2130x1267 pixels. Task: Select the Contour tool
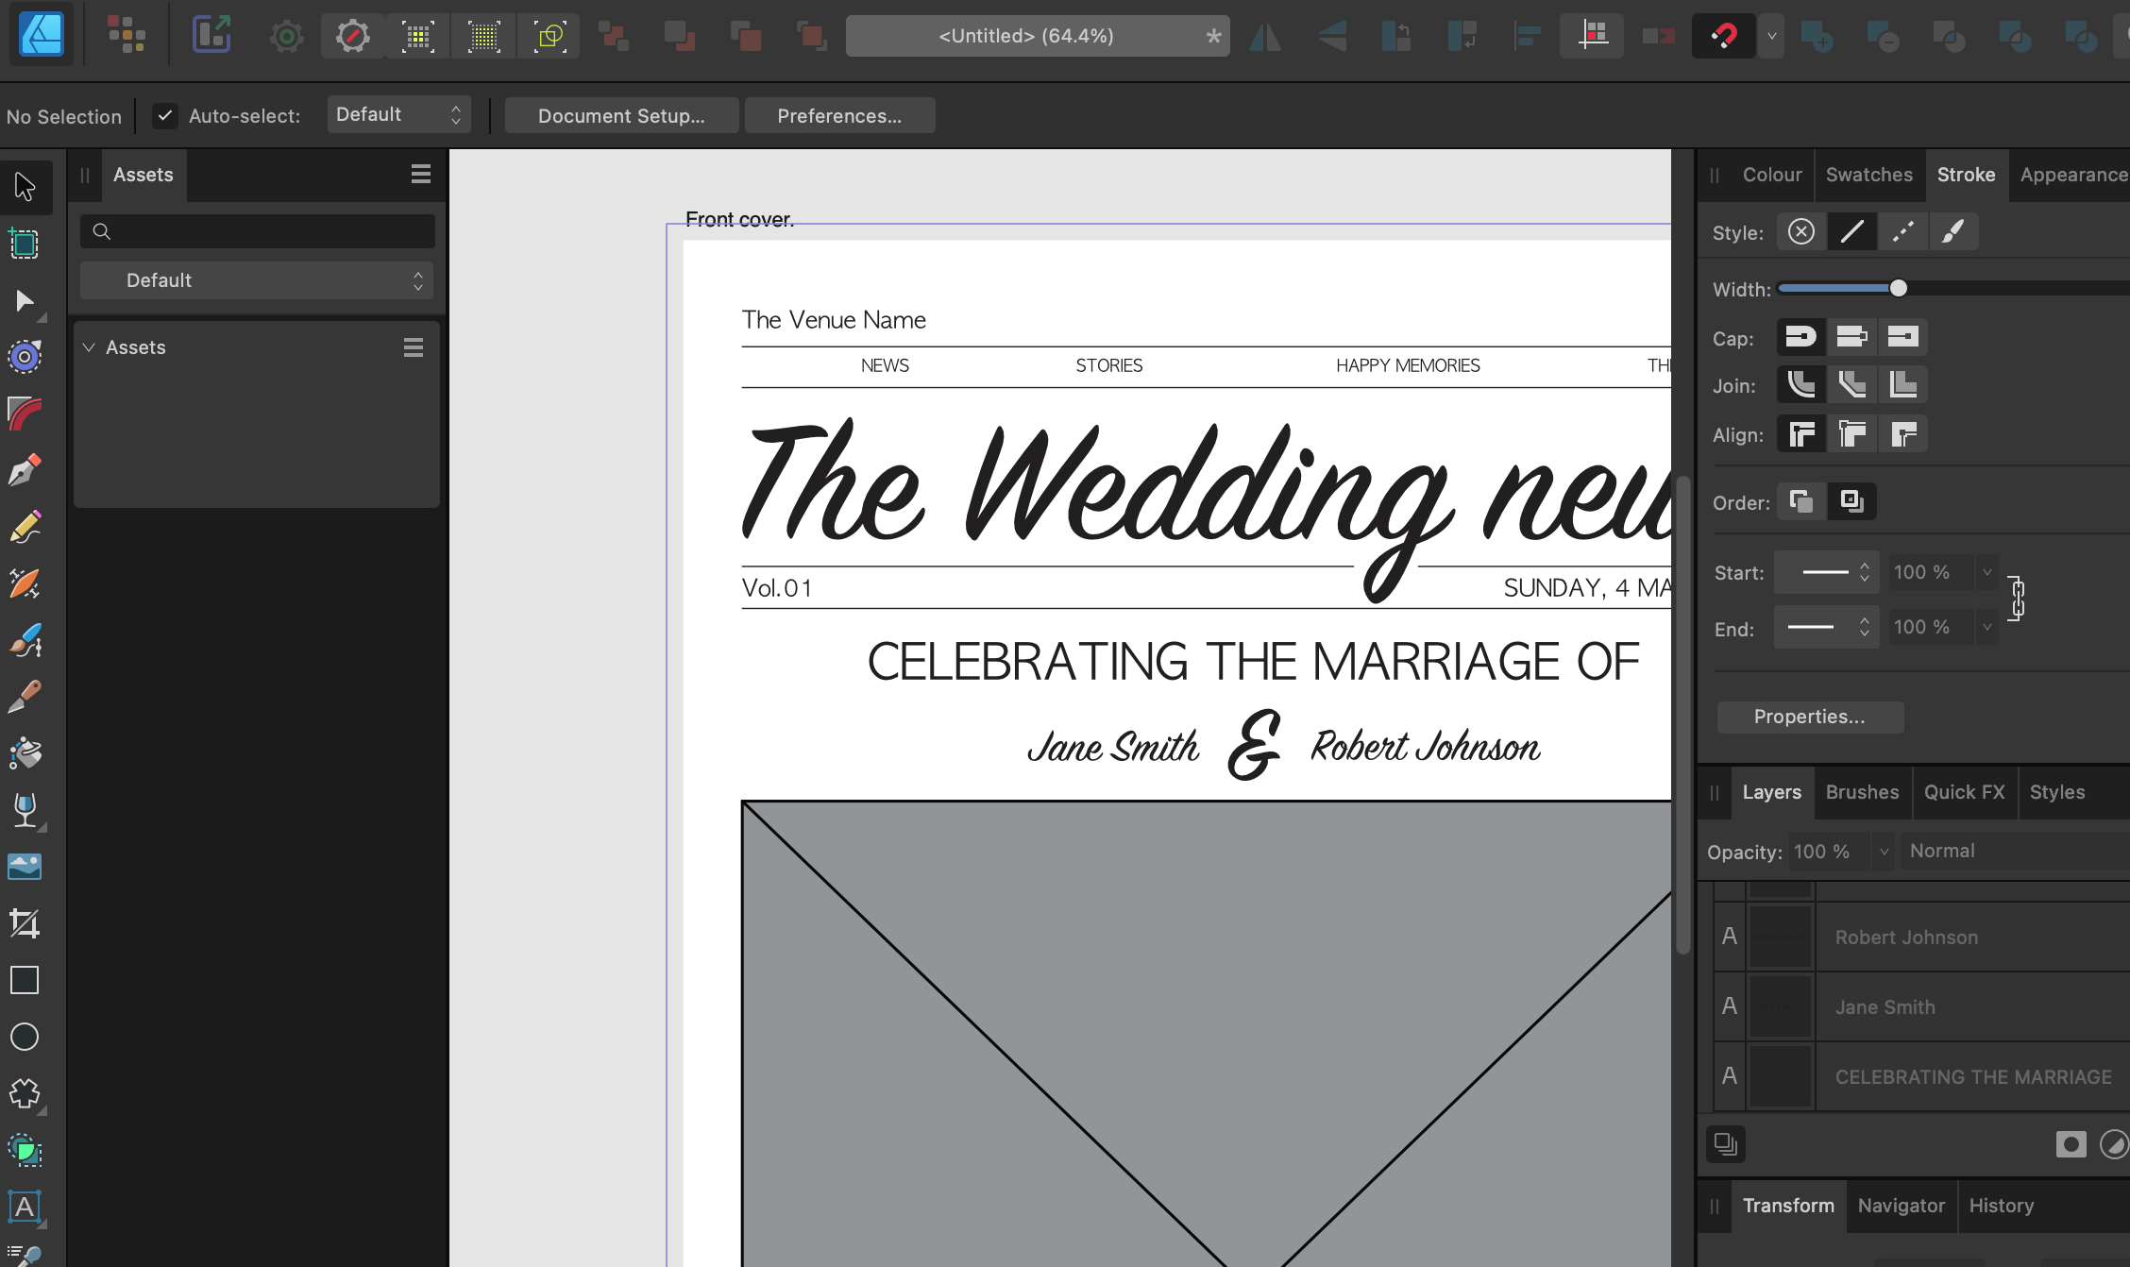(x=25, y=357)
